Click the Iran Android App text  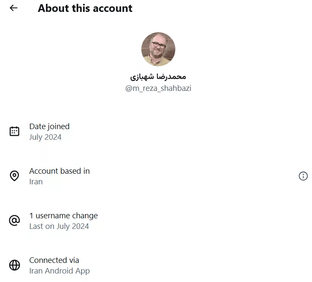[59, 271]
